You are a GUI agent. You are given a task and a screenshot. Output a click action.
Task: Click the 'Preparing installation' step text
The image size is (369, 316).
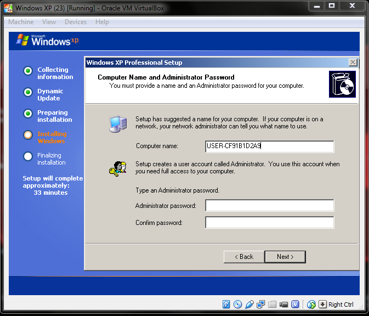point(55,116)
